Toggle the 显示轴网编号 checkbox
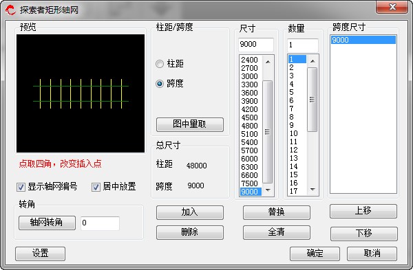This screenshot has width=413, height=270. coord(21,187)
